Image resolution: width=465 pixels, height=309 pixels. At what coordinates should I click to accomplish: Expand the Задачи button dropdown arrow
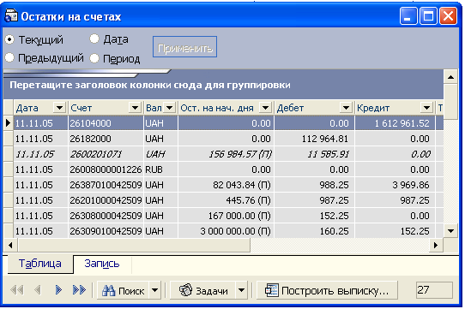242,290
